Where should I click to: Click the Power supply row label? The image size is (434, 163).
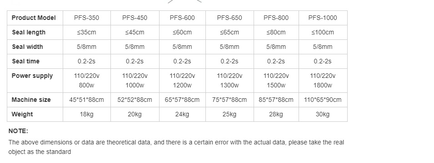(35, 81)
